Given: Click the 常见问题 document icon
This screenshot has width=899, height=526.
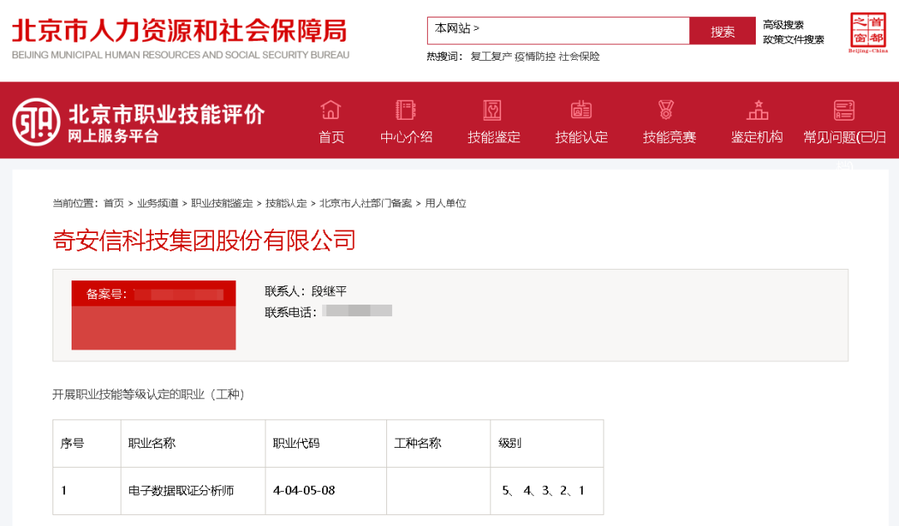Looking at the screenshot, I should [x=844, y=110].
